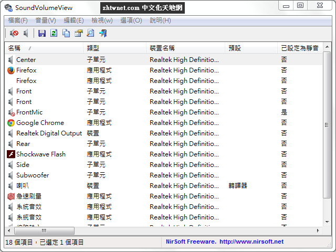Sort by the 已設定為靜音 column header
The width and height of the screenshot is (336, 252).
click(x=300, y=48)
